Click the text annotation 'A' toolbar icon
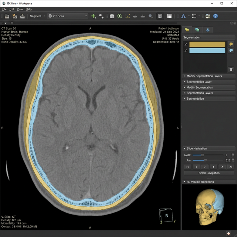 coord(183,16)
